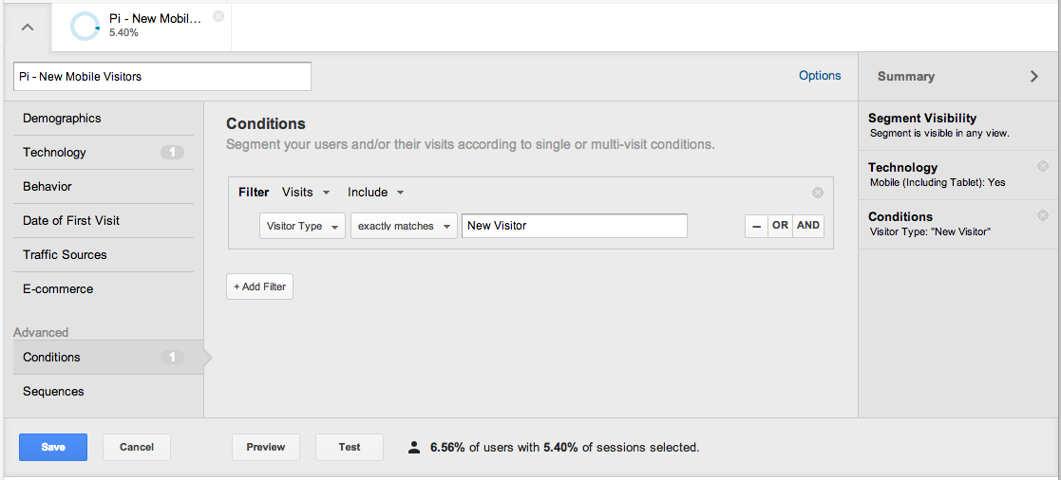Select the Technology category
The image size is (1061, 480).
click(x=104, y=152)
